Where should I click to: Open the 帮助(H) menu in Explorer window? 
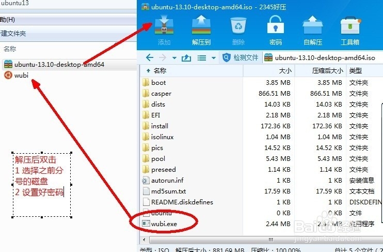tap(8, 20)
